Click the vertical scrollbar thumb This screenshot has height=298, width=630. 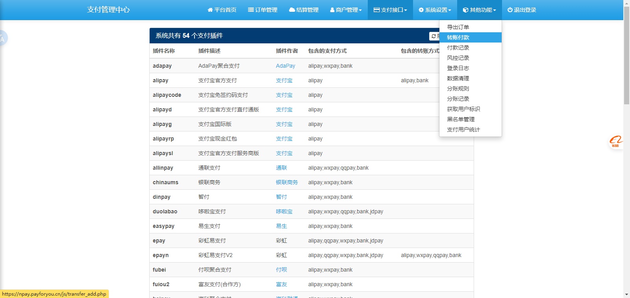(627, 55)
